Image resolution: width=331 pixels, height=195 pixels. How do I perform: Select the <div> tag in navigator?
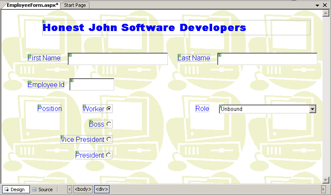click(102, 189)
